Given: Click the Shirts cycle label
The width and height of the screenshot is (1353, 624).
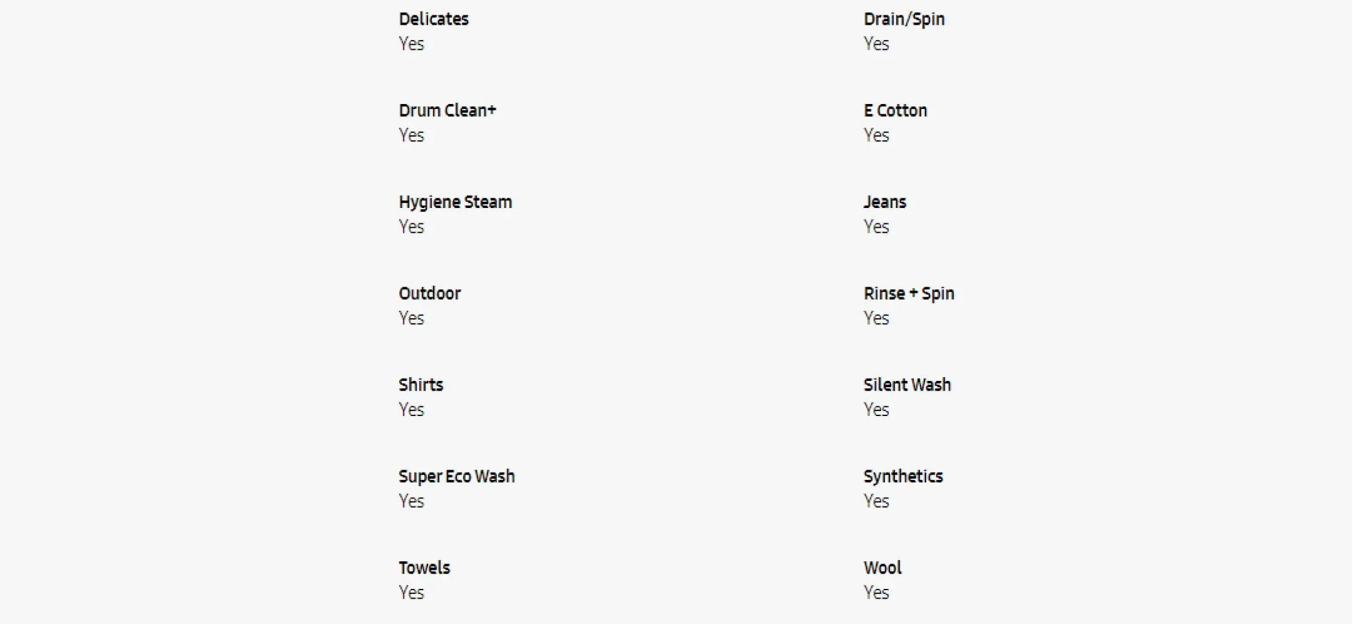Looking at the screenshot, I should pos(421,385).
